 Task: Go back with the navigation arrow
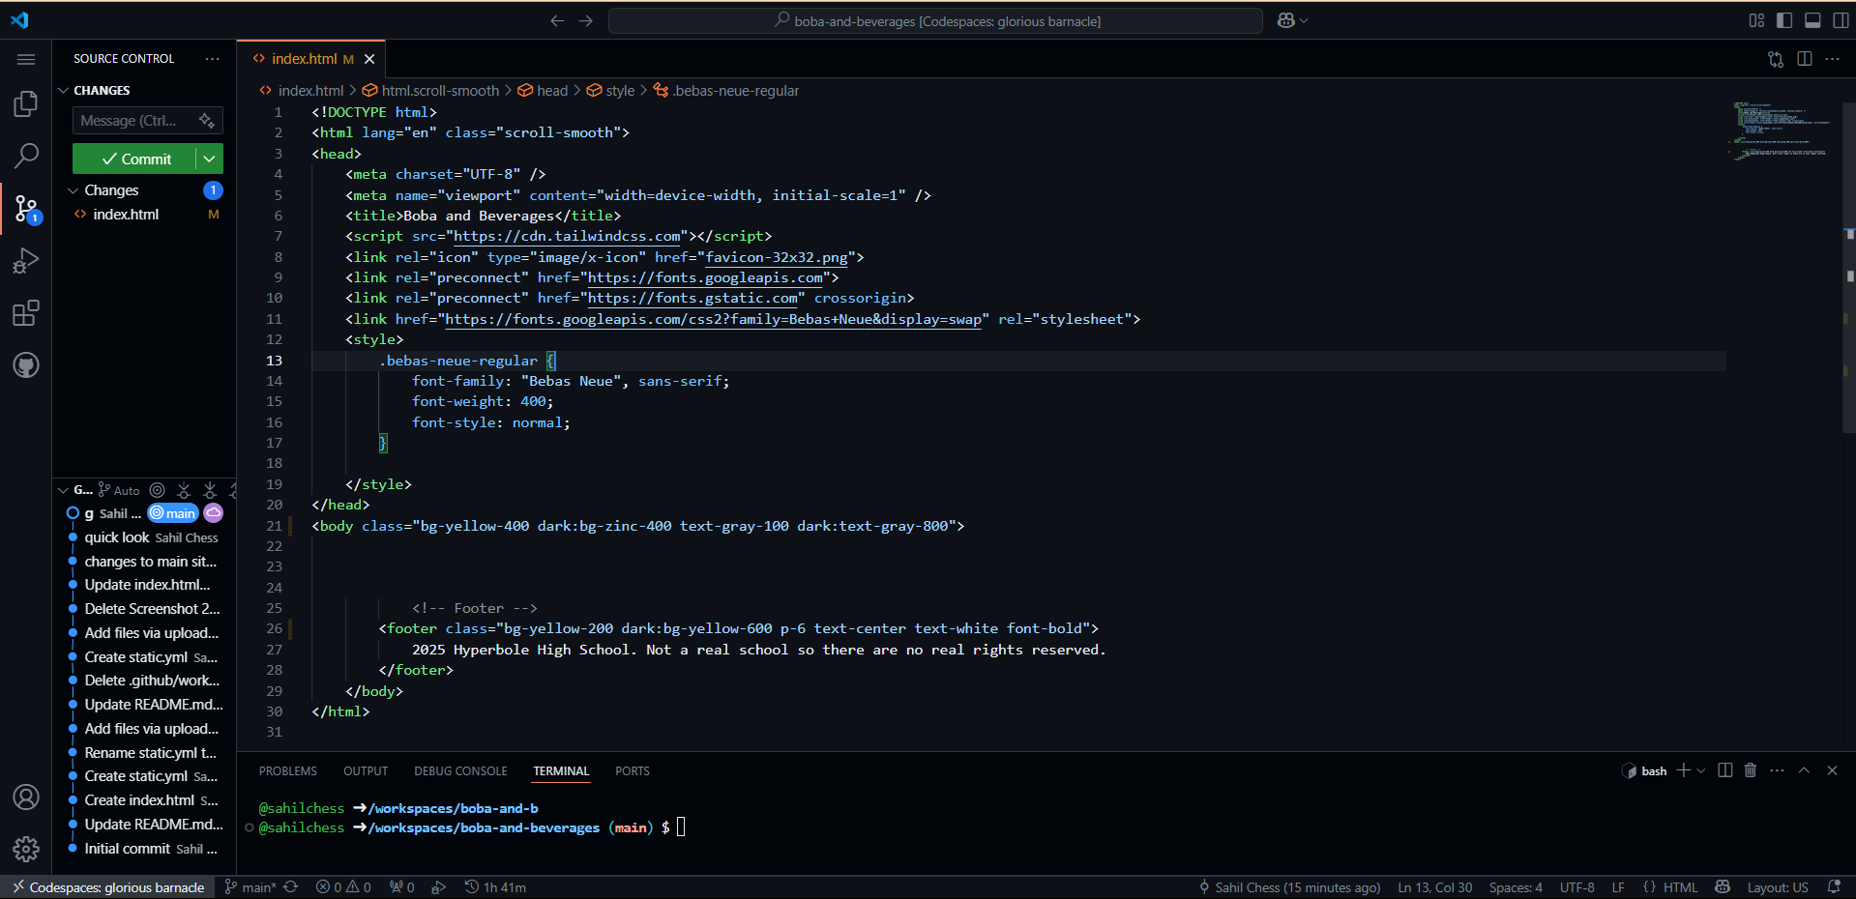coord(557,20)
